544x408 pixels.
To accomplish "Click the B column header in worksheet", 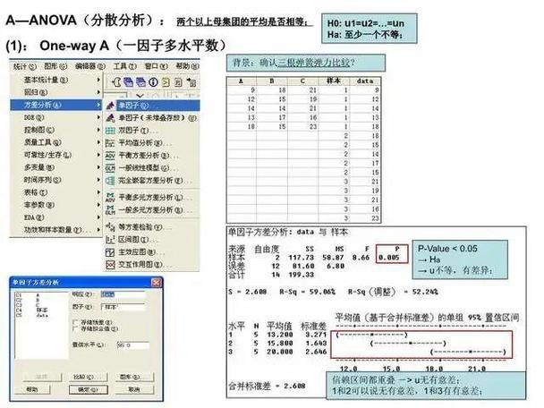I will pos(272,81).
